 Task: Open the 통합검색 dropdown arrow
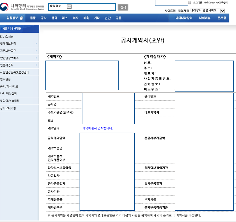(x=69, y=7)
